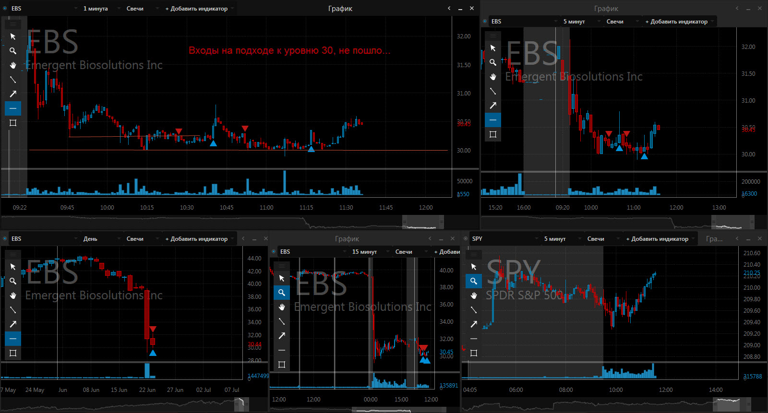Click '+ Добави' button in 15-minute chart
The width and height of the screenshot is (768, 413).
pyautogui.click(x=446, y=252)
